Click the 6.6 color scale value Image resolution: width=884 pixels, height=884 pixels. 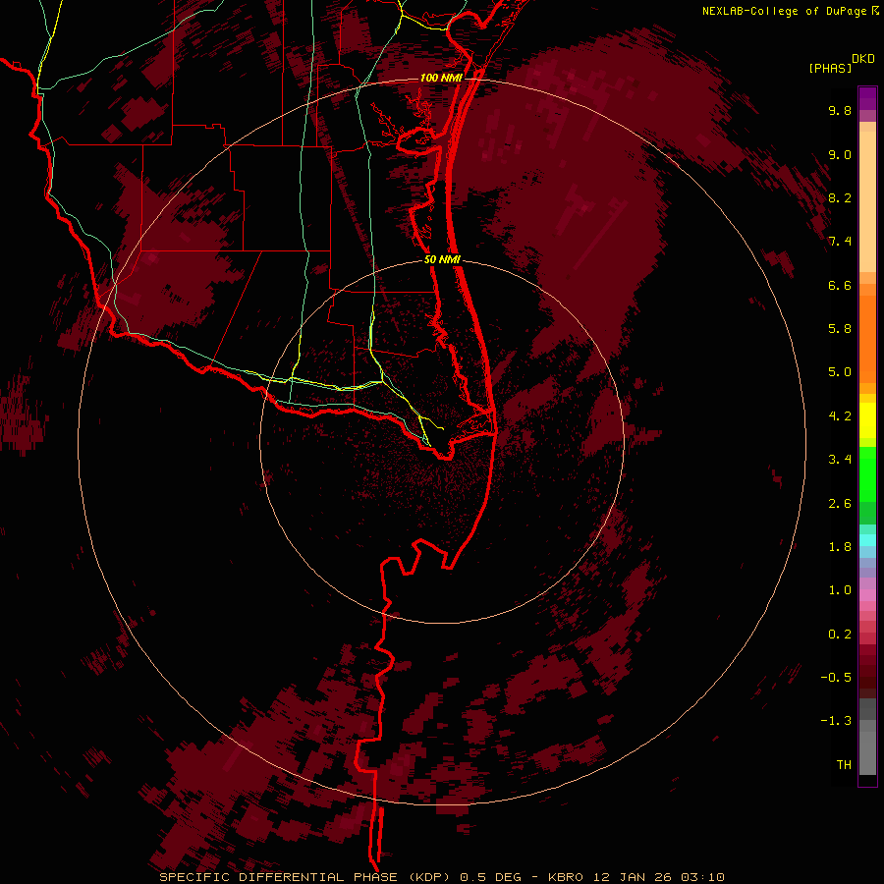[840, 285]
